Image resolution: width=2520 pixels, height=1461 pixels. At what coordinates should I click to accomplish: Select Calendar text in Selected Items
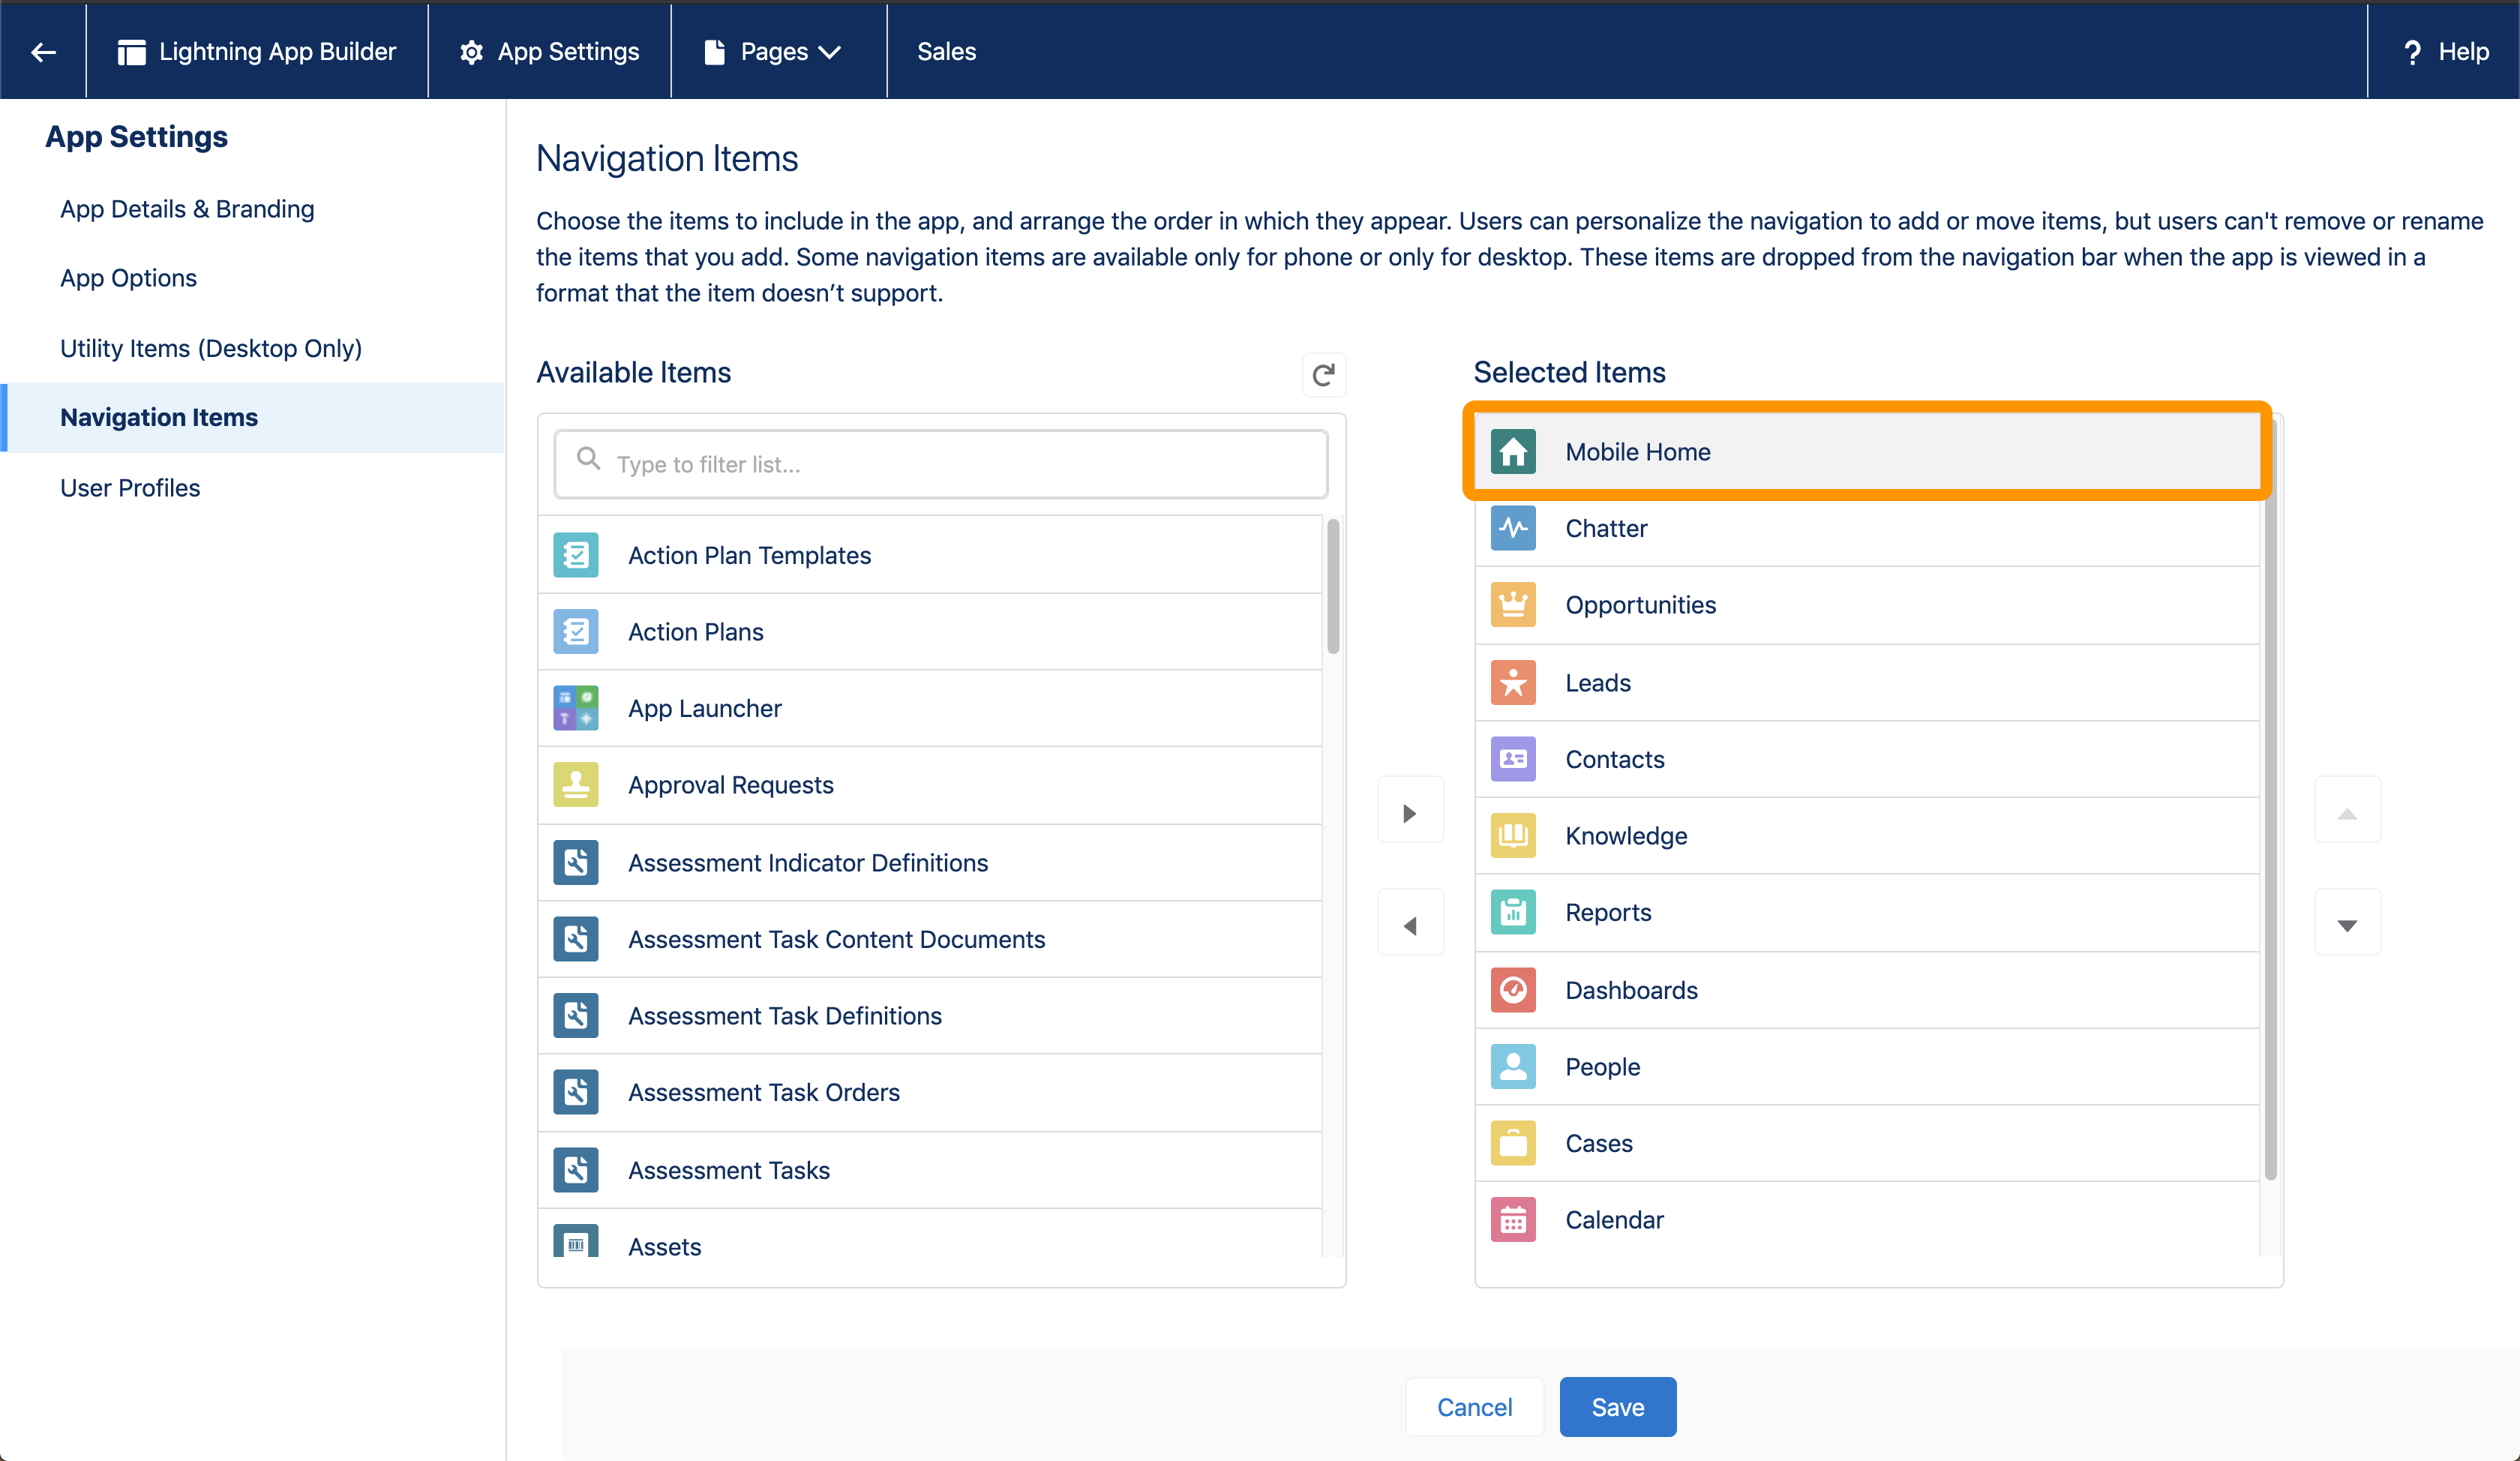[x=1614, y=1220]
